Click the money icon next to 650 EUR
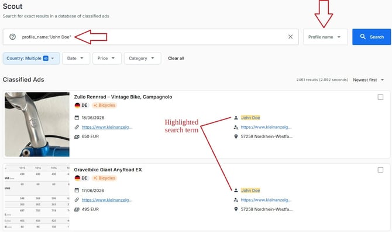Viewport: 392px width, 232px height. [x=77, y=136]
